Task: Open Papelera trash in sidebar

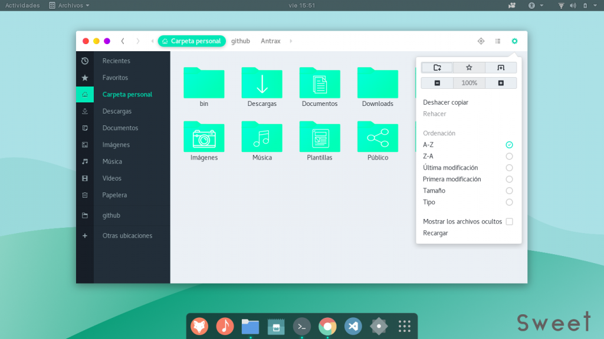Action: pyautogui.click(x=114, y=195)
